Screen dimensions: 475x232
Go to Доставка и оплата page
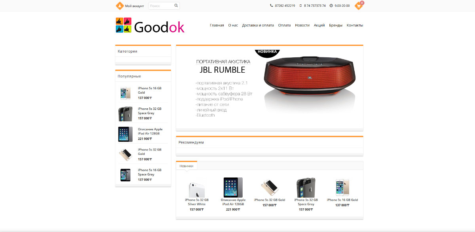click(258, 25)
